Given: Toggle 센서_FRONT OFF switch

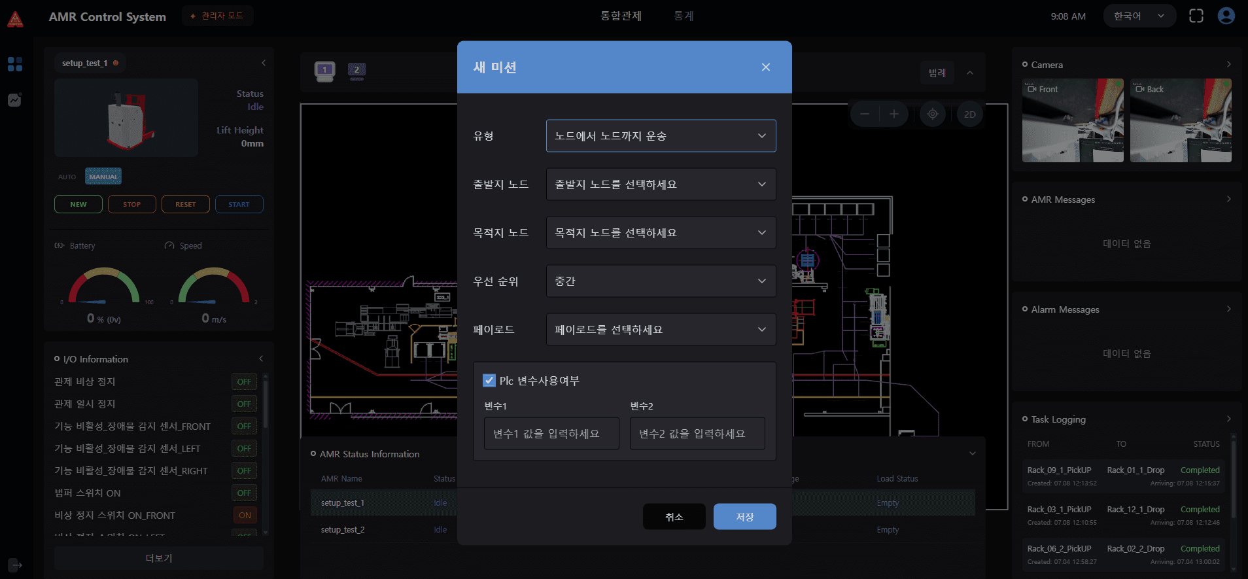Looking at the screenshot, I should click(244, 426).
